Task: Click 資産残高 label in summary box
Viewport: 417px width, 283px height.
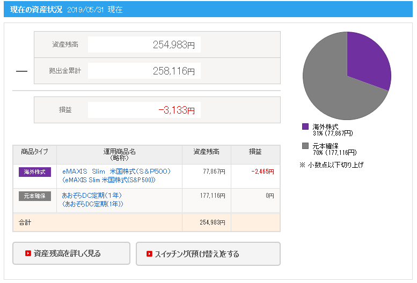Action: 65,44
